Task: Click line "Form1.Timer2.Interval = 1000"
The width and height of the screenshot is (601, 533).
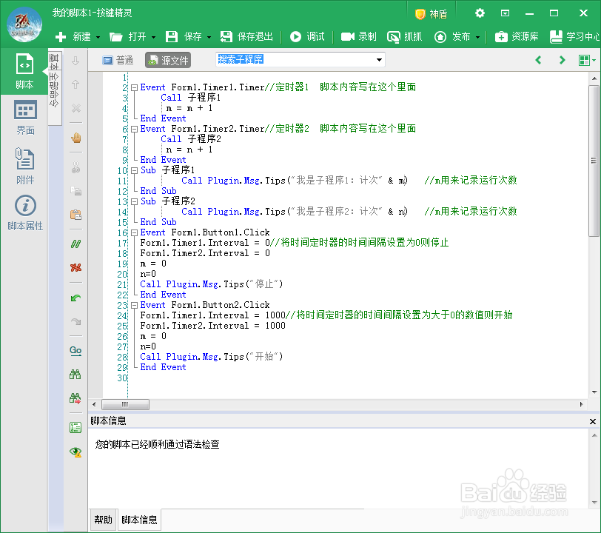Action: point(212,326)
